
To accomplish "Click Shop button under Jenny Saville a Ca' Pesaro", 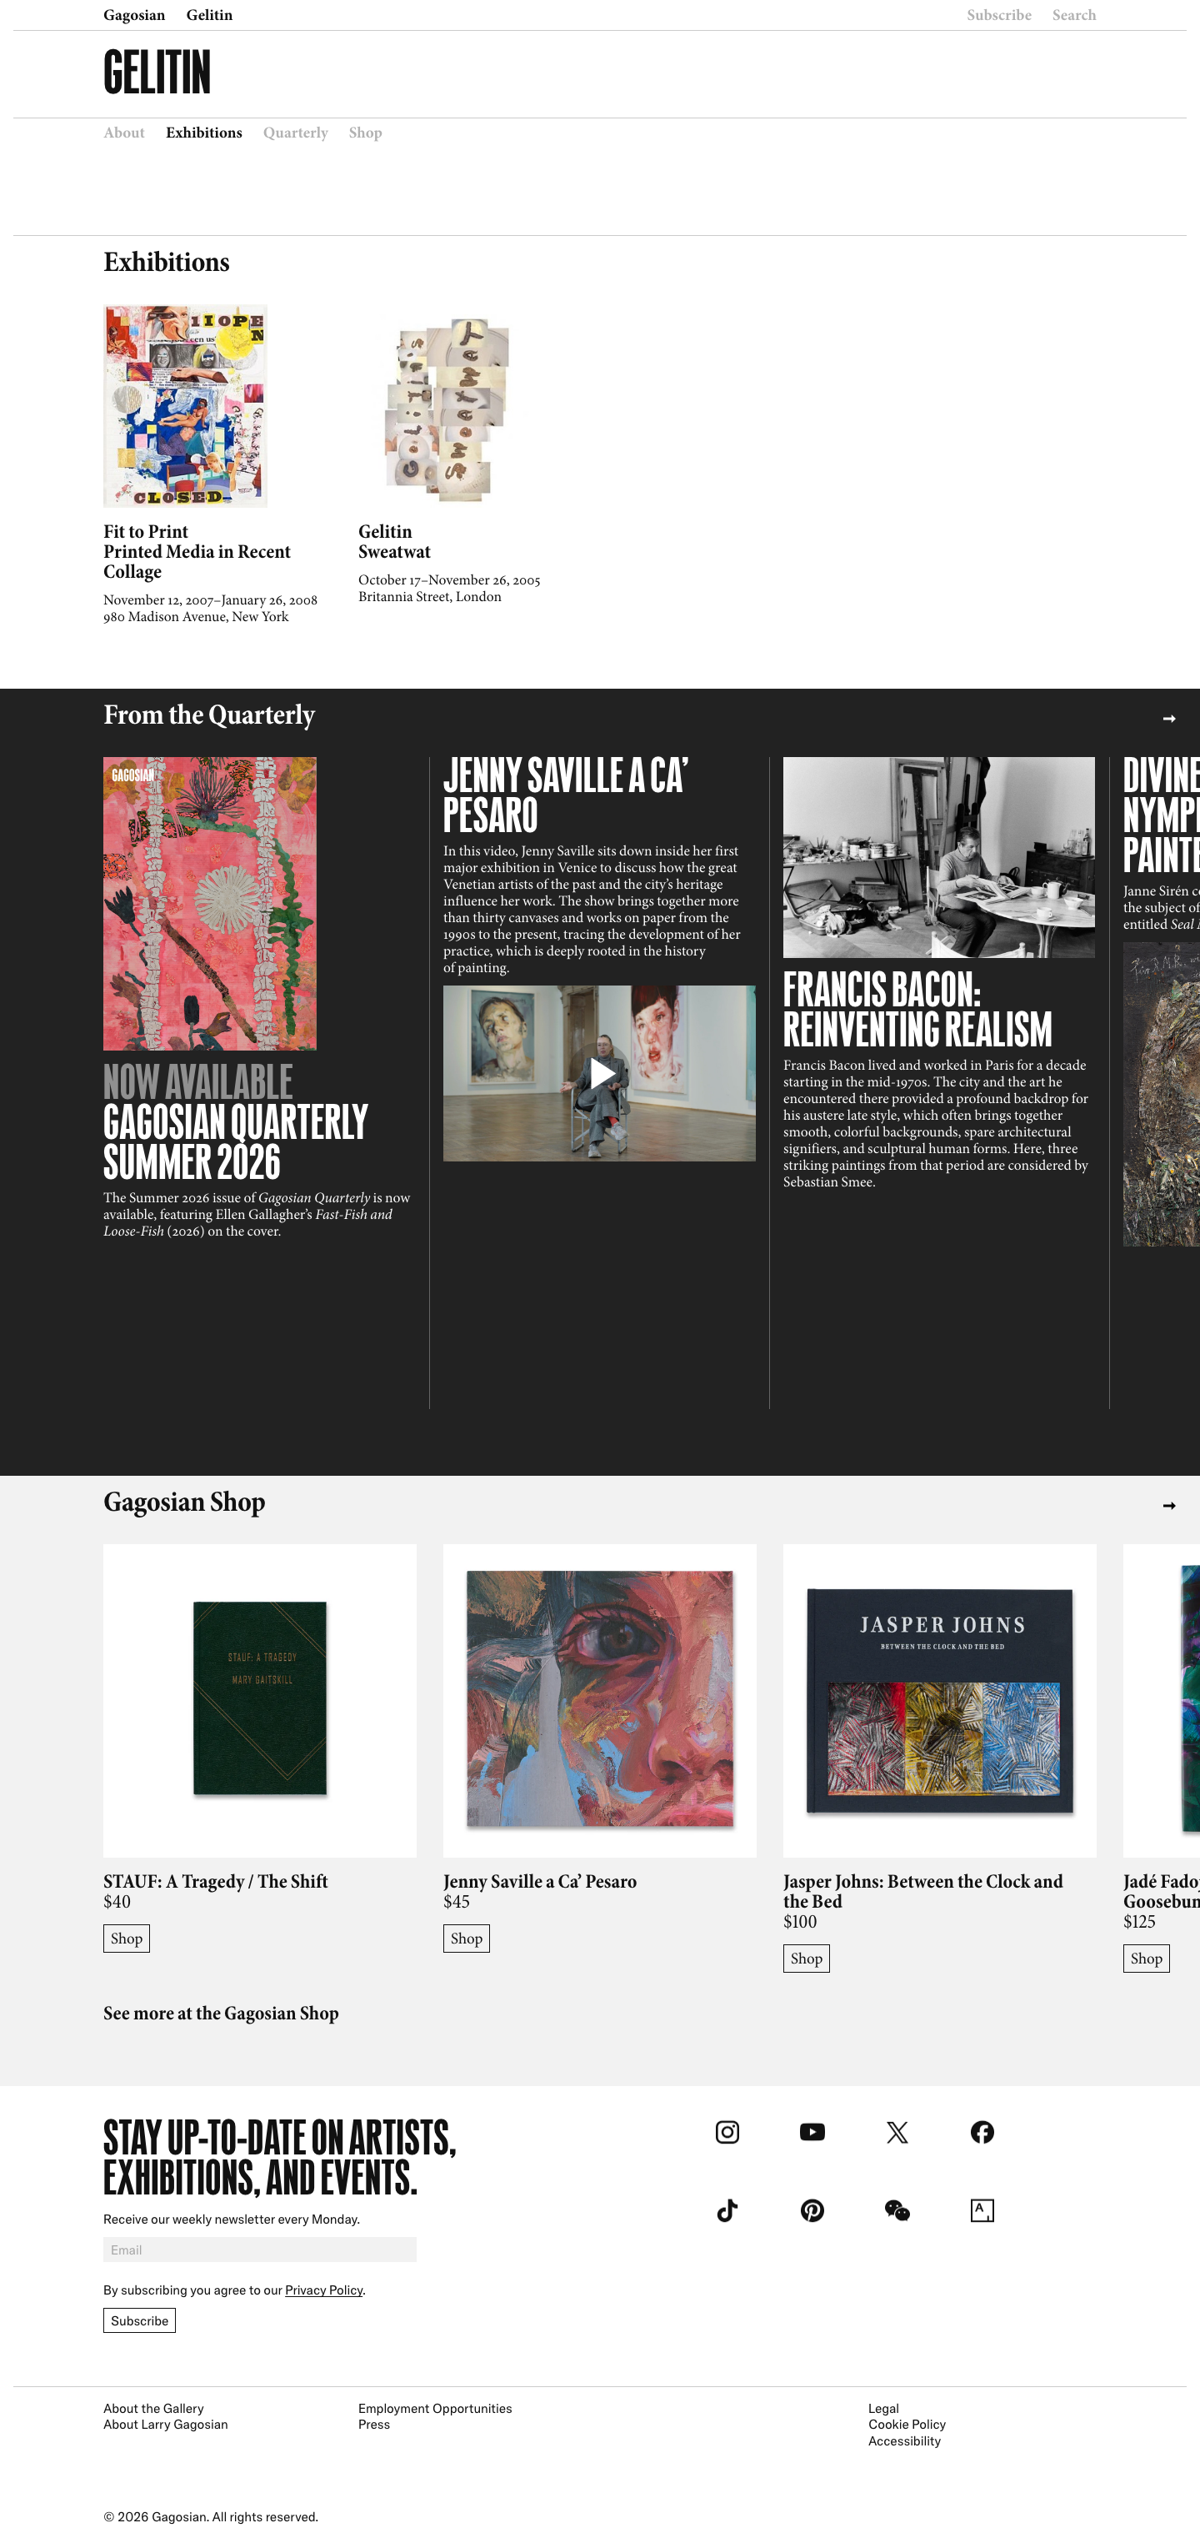I will click(x=466, y=1938).
